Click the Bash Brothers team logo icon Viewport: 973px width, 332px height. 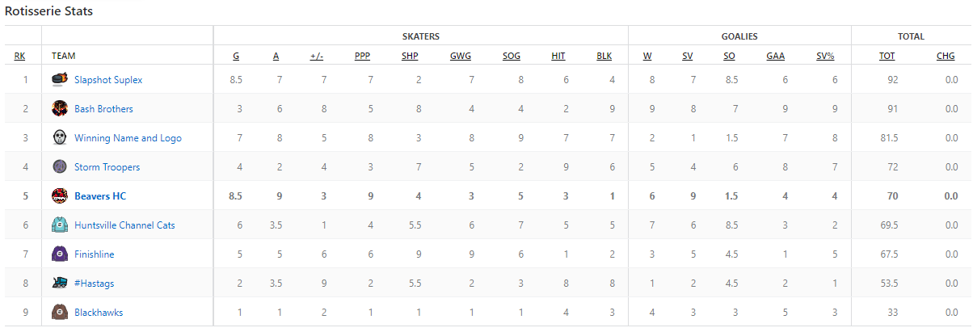[59, 108]
